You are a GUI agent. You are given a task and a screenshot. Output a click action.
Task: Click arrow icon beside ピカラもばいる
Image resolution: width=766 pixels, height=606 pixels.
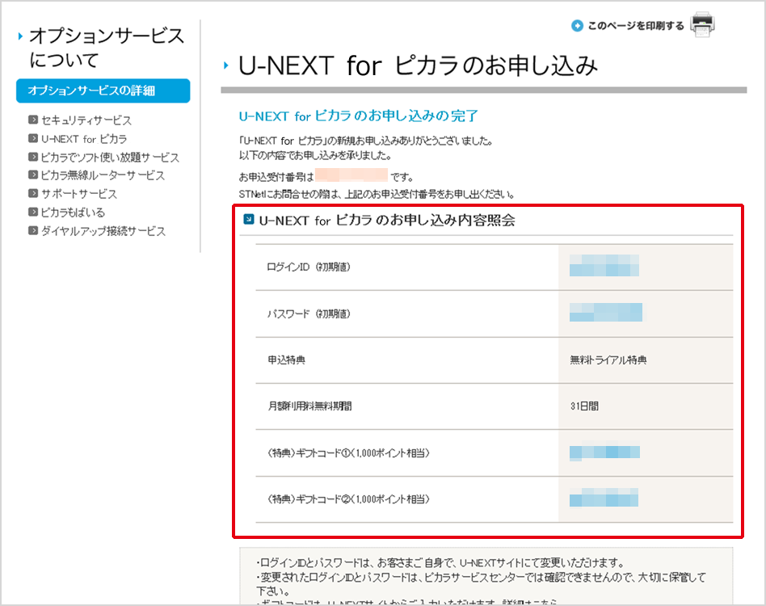(x=33, y=212)
